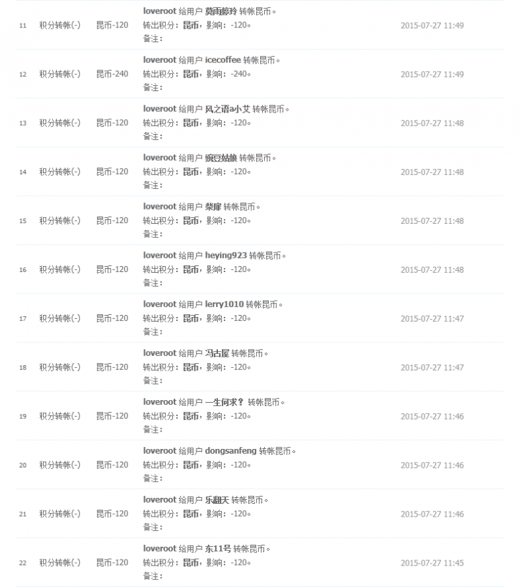Click loveroot name in row 11
Screen dimensions: 523x587
[160, 11]
